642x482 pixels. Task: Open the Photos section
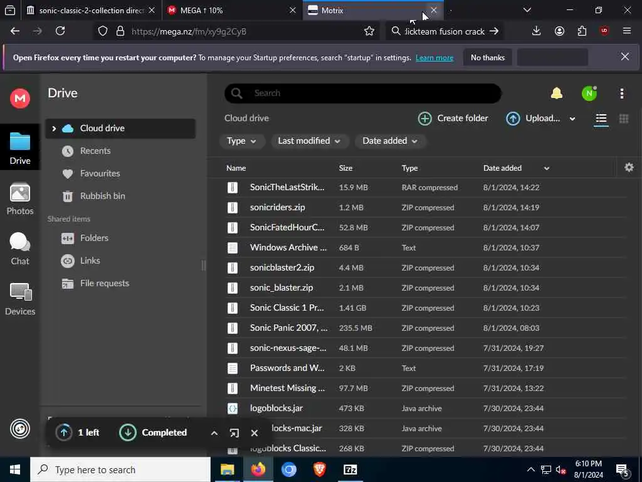point(19,199)
